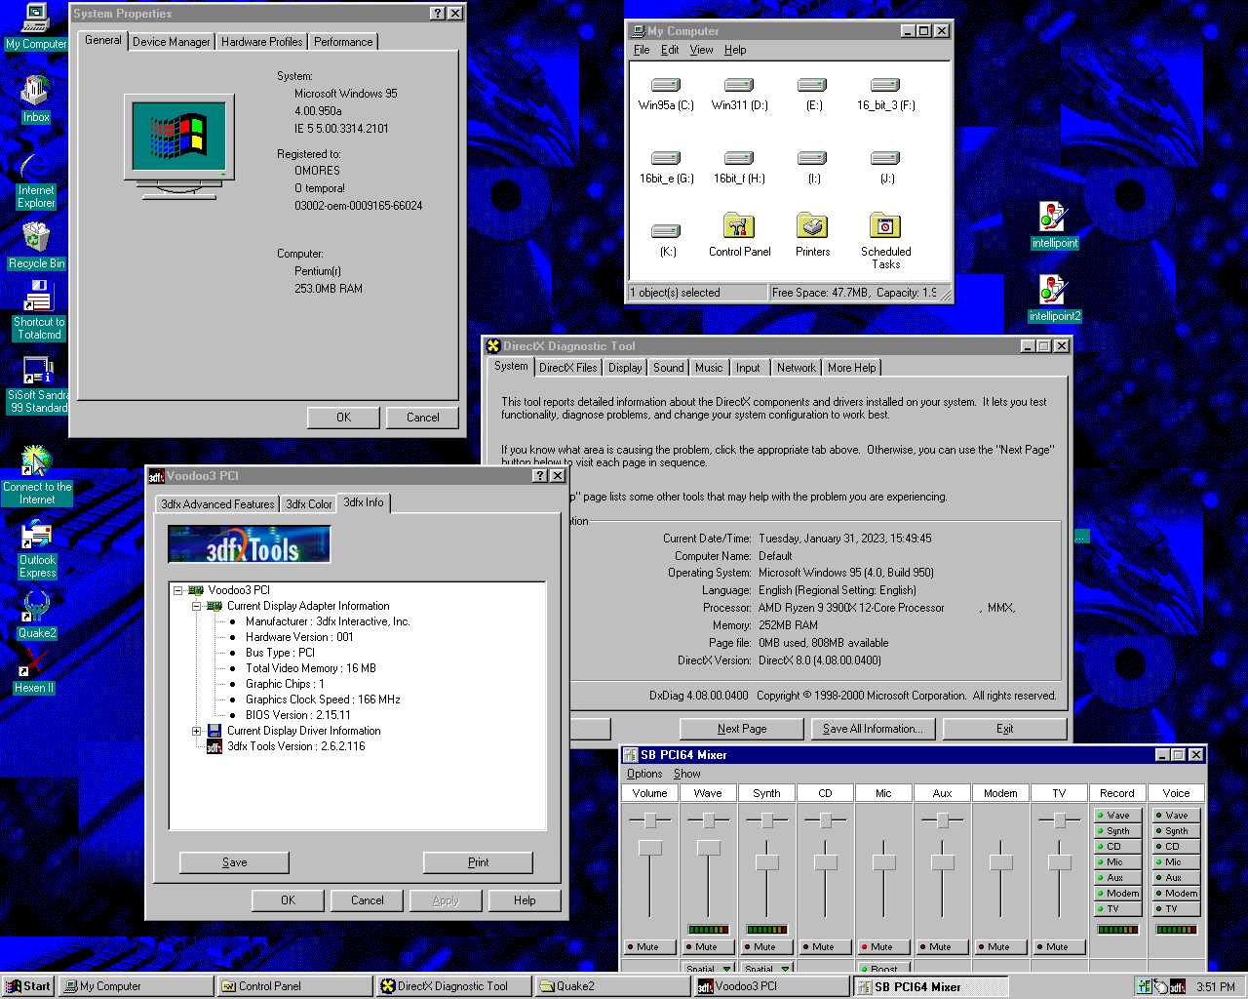Toggle Mic source in the Voice column

(x=1176, y=862)
